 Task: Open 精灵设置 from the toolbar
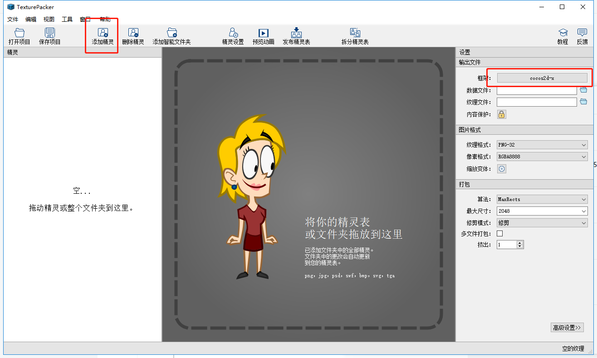point(233,35)
